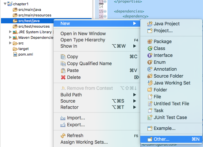Select src/test/resources folder

tap(34, 26)
